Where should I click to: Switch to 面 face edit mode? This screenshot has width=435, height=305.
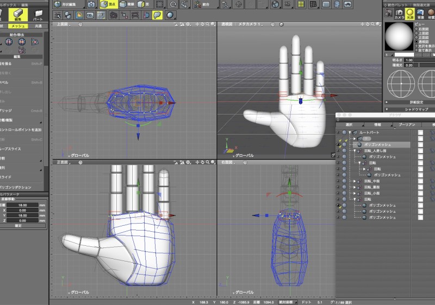[x=144, y=4]
